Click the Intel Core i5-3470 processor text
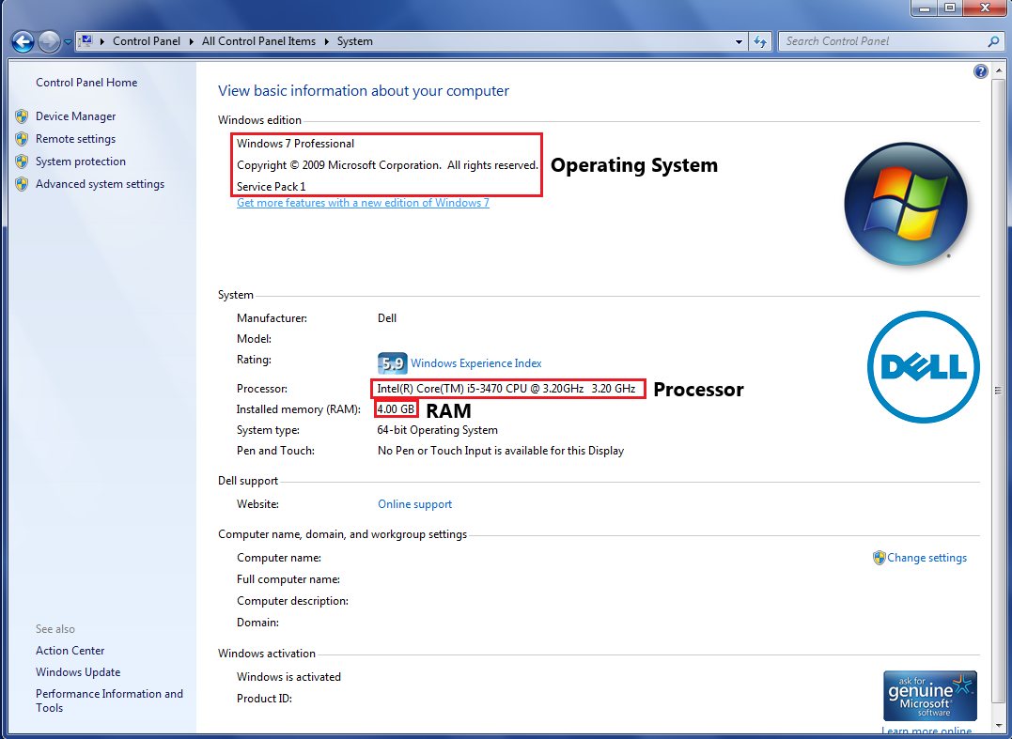This screenshot has height=739, width=1012. [506, 389]
